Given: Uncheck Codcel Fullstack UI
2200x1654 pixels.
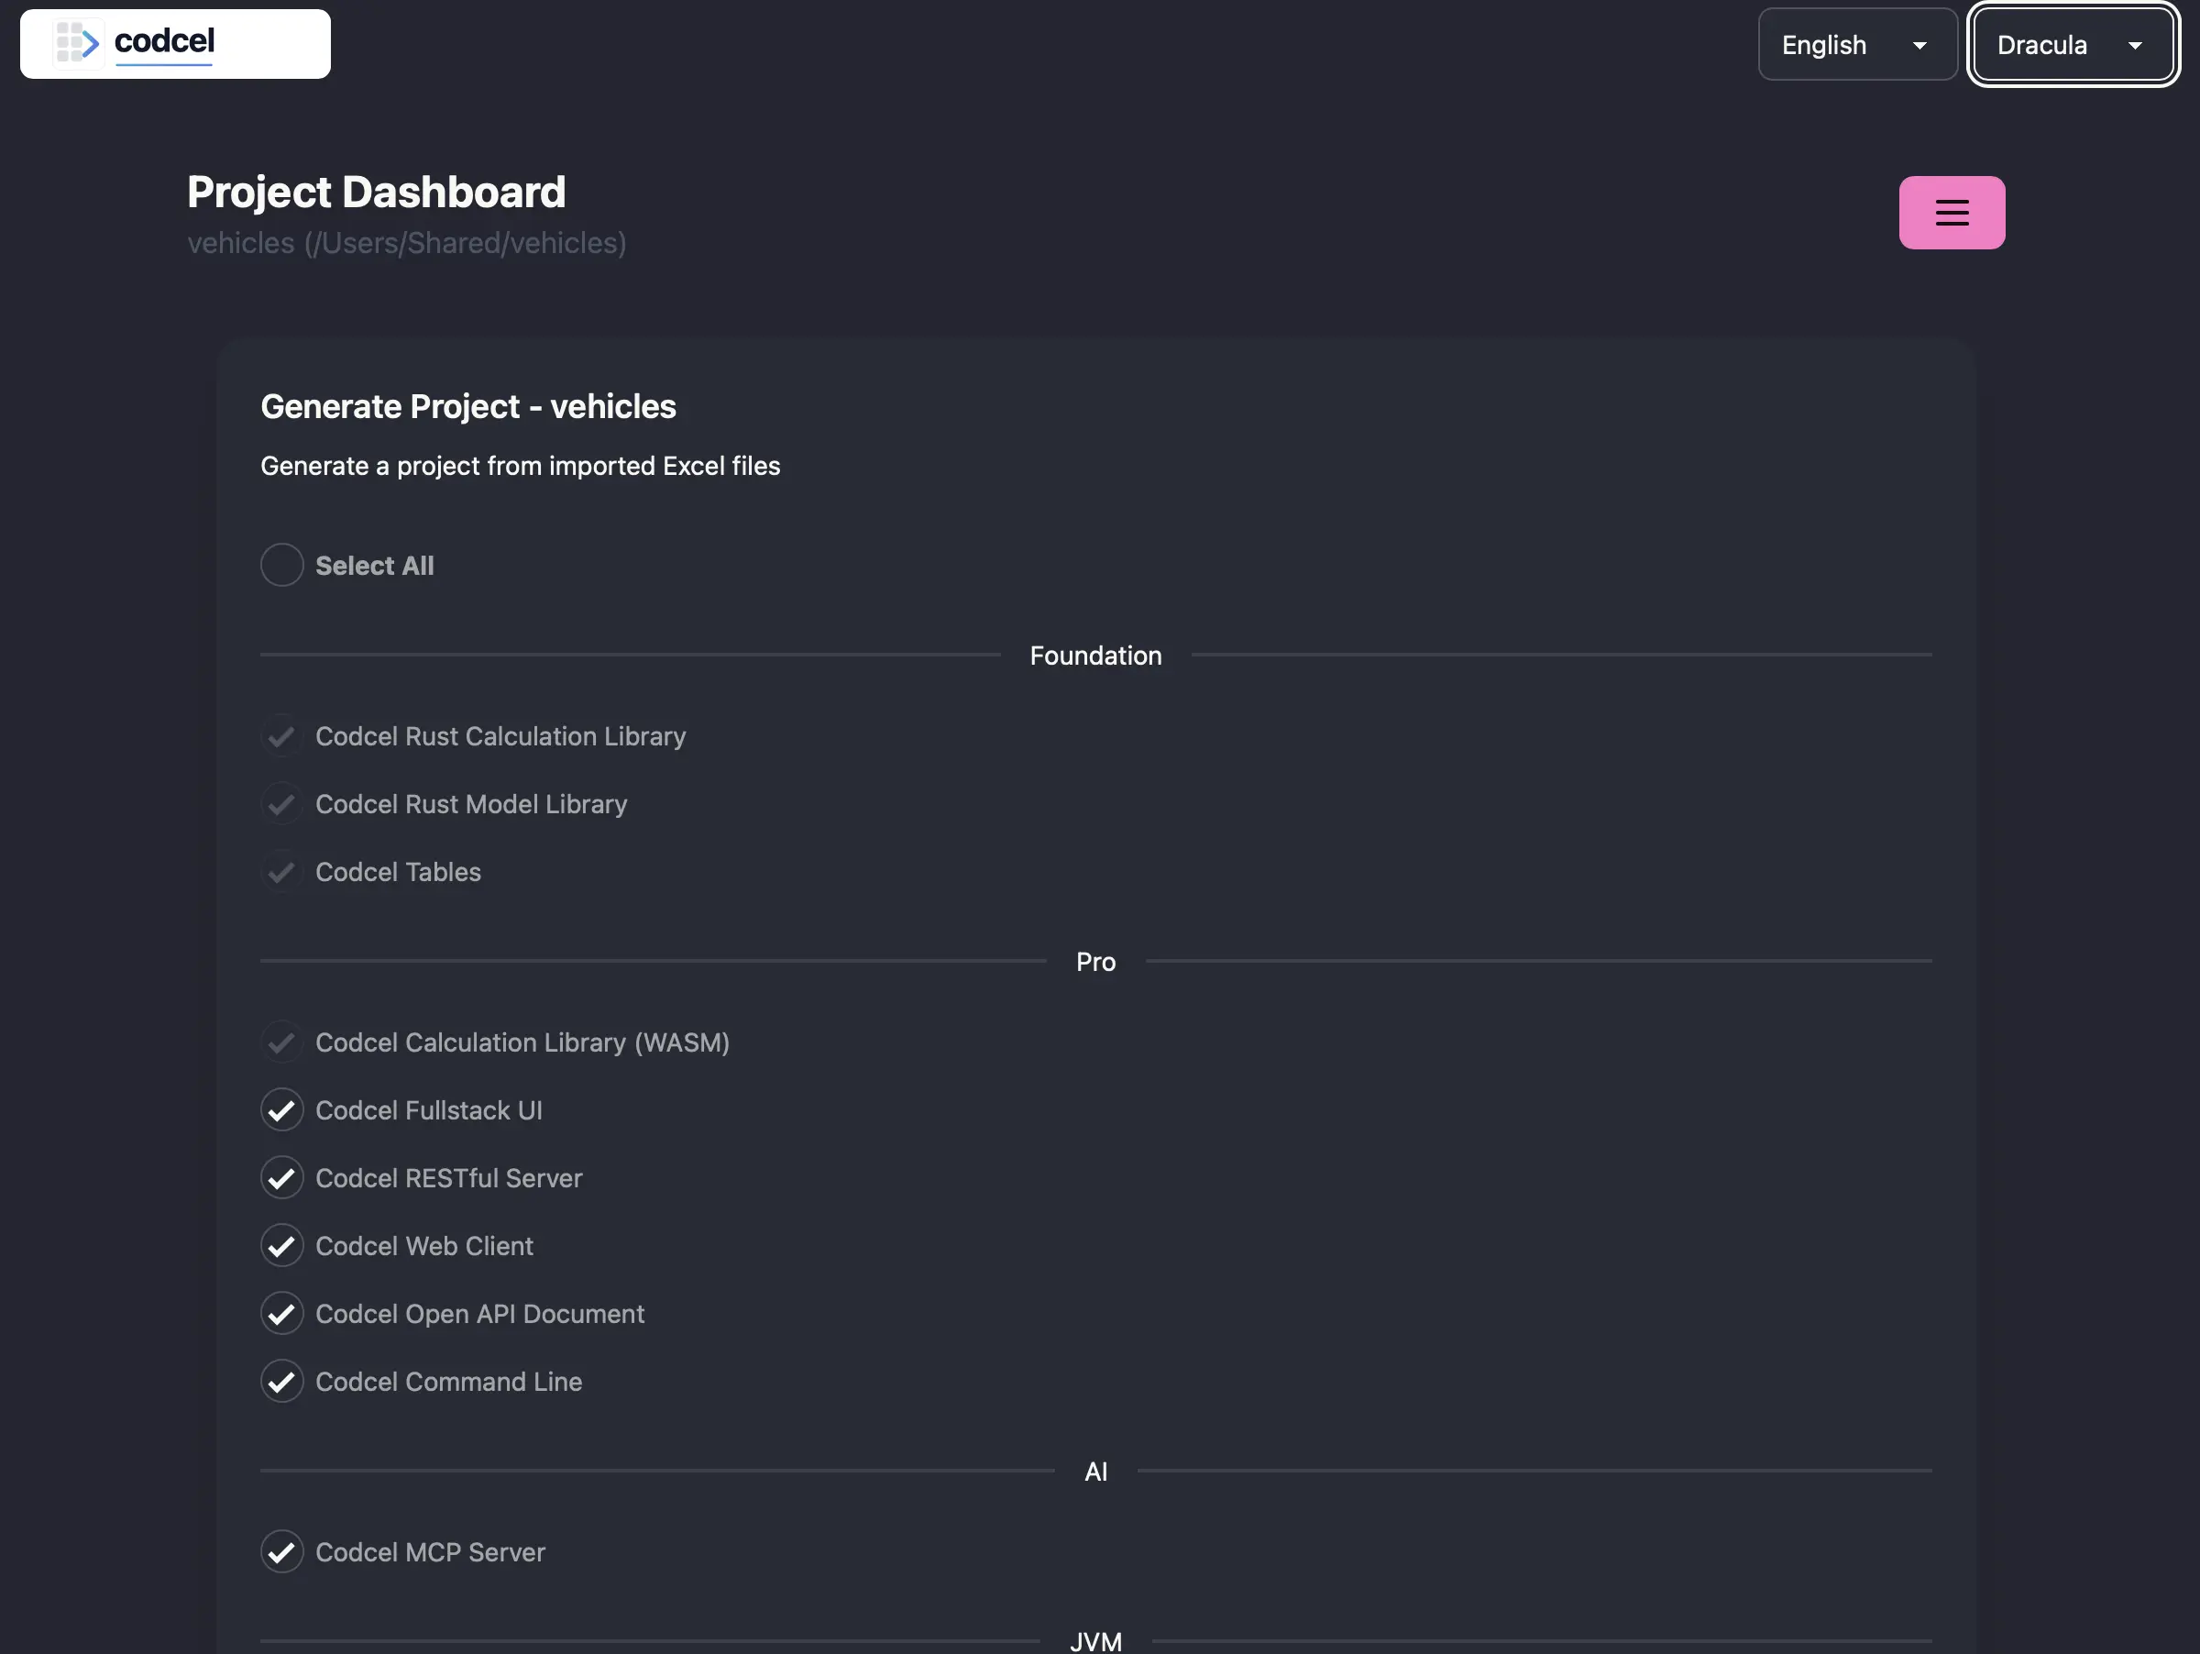Looking at the screenshot, I should tap(281, 1110).
